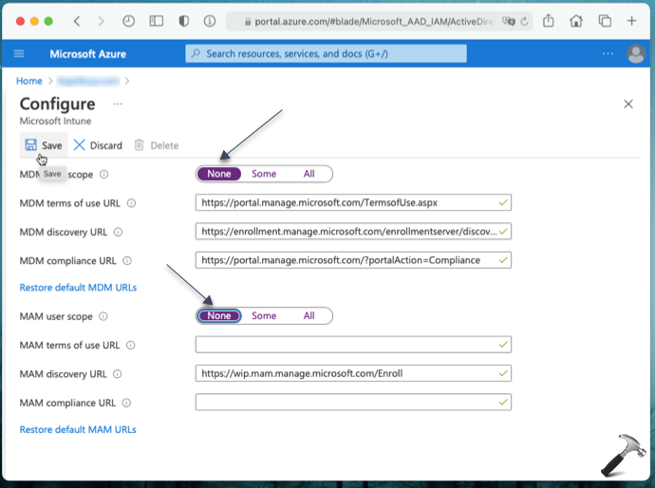This screenshot has height=488, width=655.
Task: Discard changes with the X icon
Action: [80, 145]
